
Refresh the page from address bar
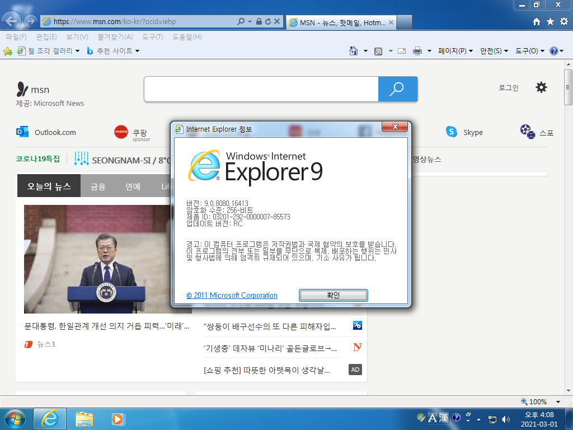point(268,22)
